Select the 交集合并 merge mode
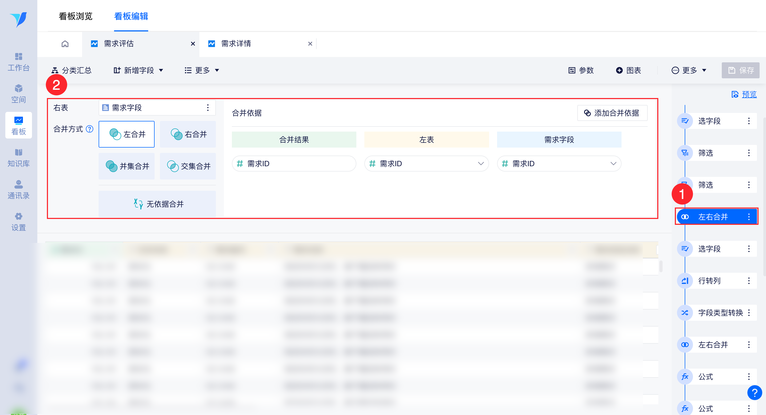The height and width of the screenshot is (415, 766). 188,166
